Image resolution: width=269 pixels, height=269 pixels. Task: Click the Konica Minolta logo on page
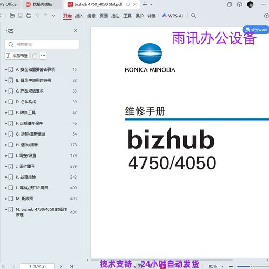150,58
